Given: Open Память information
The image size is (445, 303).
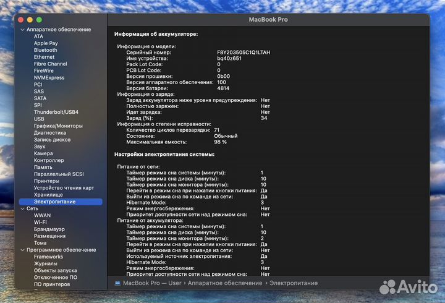Looking at the screenshot, I should [43, 167].
